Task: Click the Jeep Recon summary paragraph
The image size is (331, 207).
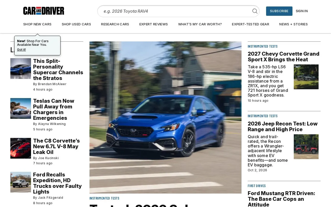Action: point(268,151)
